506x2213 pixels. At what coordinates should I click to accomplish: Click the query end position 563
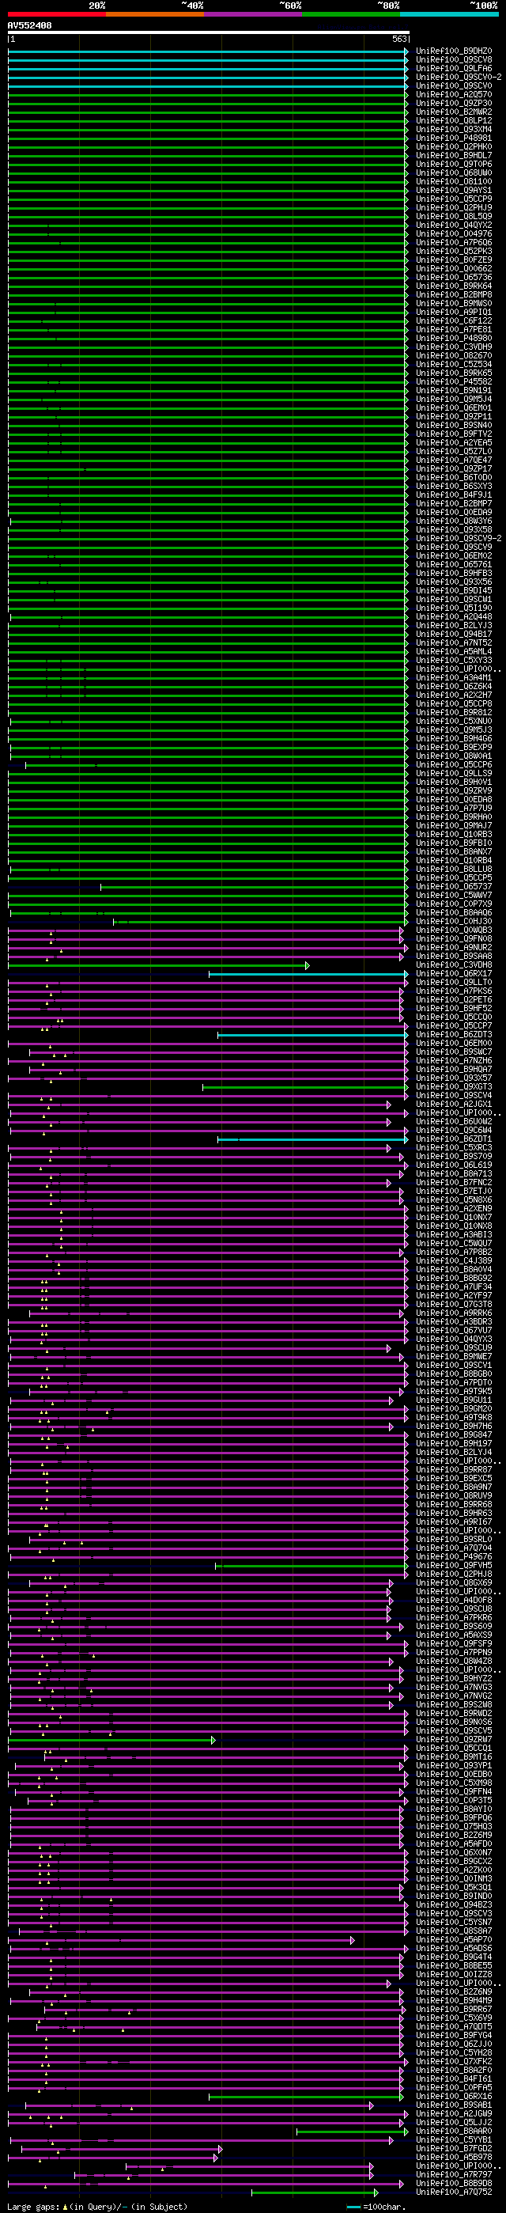(399, 40)
